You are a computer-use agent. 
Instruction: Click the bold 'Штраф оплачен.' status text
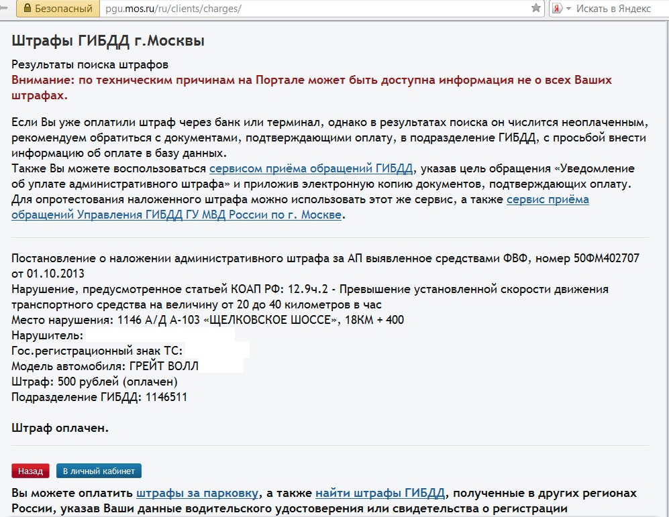tap(60, 427)
